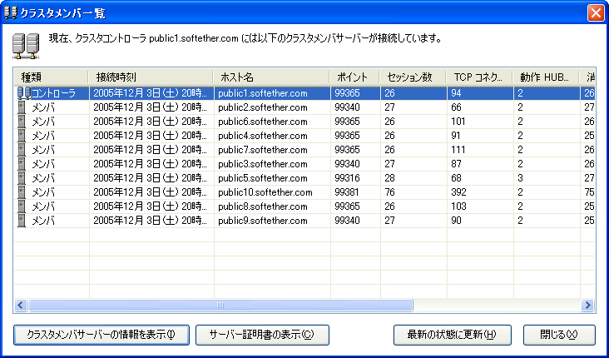Image resolution: width=609 pixels, height=358 pixels.
Task: Click the server icon beside public7.softether.com
Action: click(22, 150)
